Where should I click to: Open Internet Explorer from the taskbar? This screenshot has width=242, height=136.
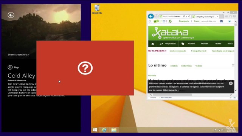(104, 130)
